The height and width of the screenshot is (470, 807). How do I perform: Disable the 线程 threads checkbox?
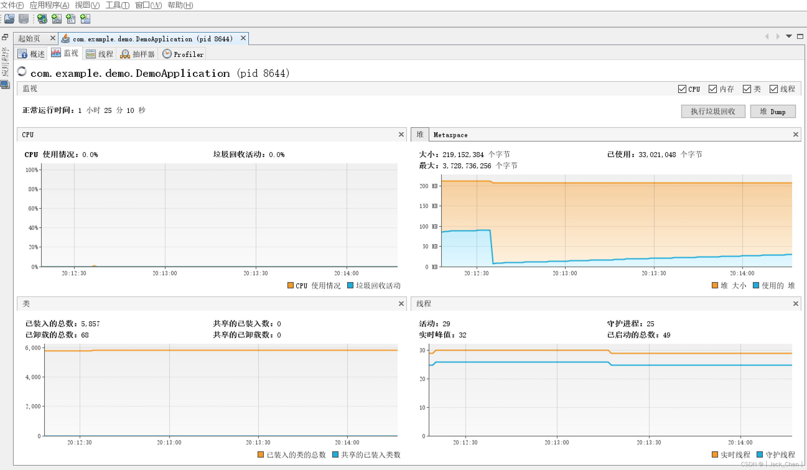pyautogui.click(x=773, y=89)
